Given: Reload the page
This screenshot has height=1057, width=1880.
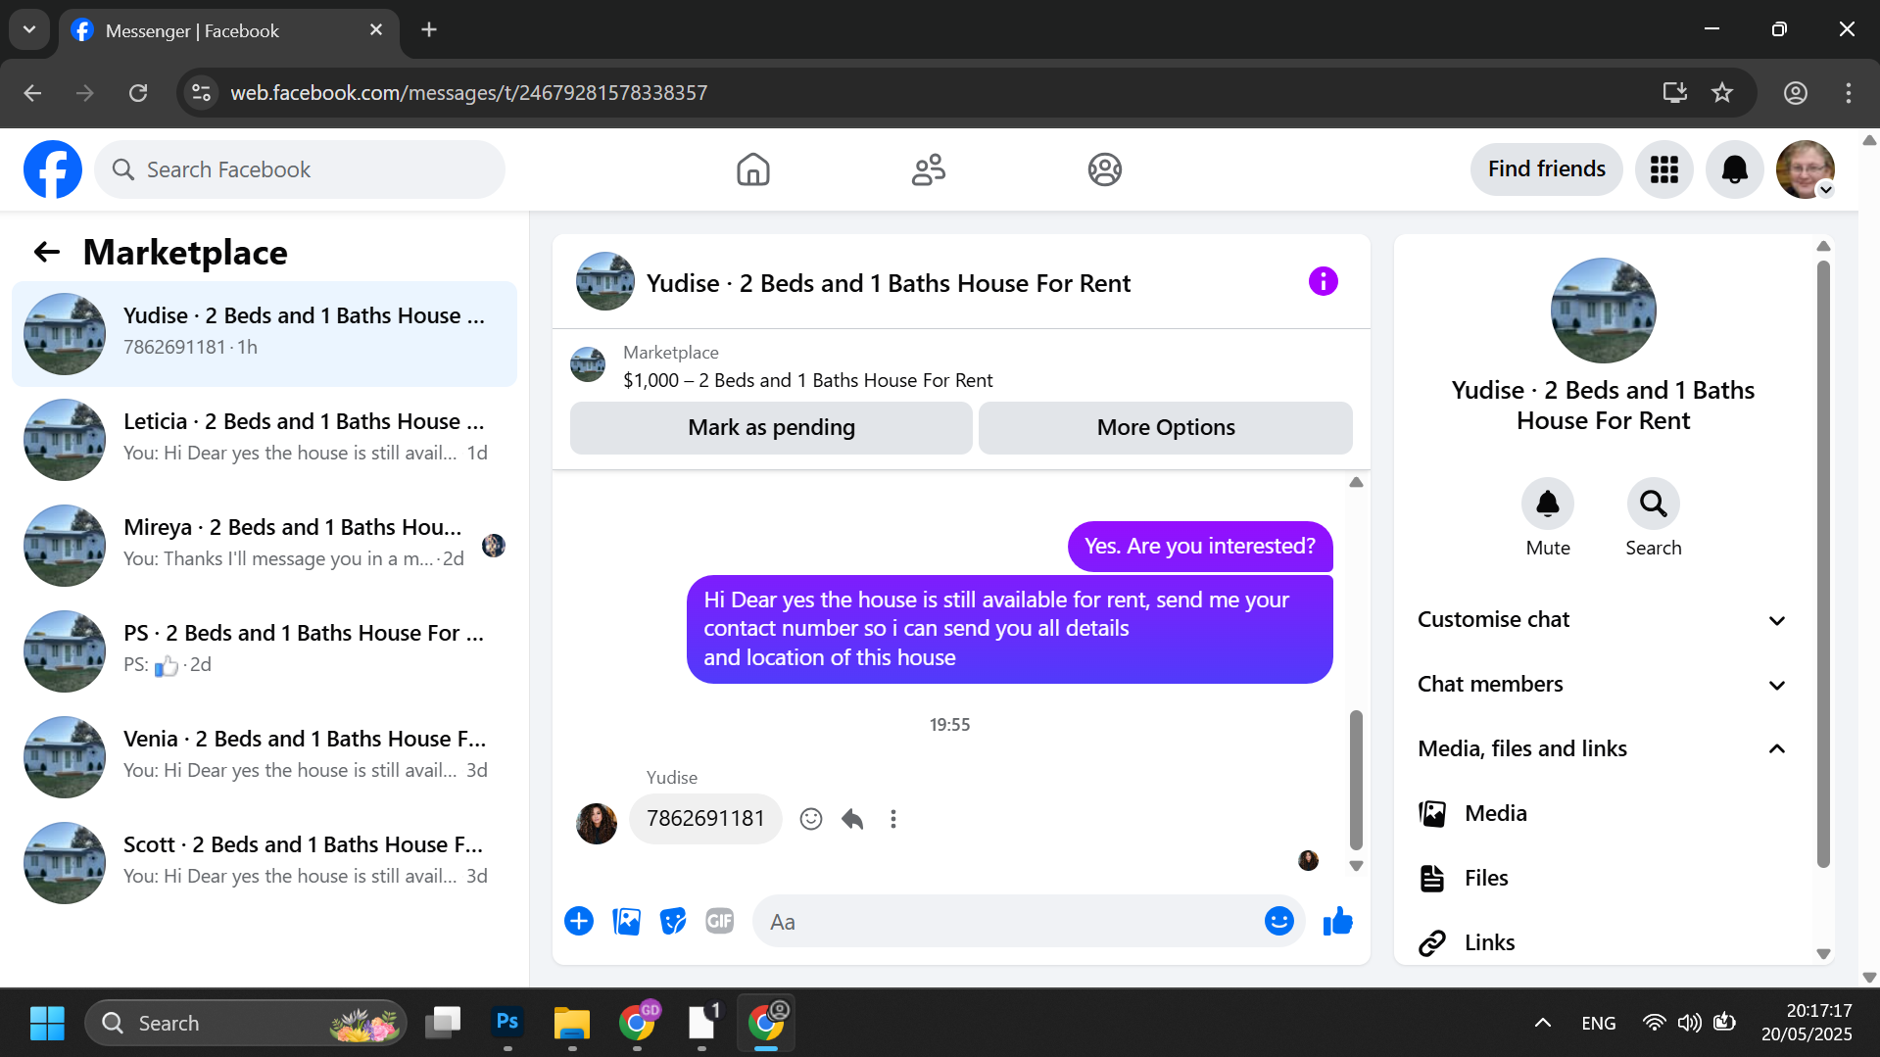Looking at the screenshot, I should (138, 93).
